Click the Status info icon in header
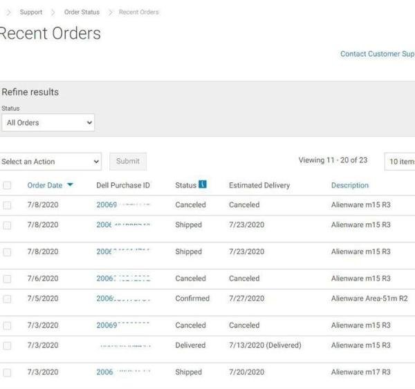This screenshot has width=415, height=389. 203,184
